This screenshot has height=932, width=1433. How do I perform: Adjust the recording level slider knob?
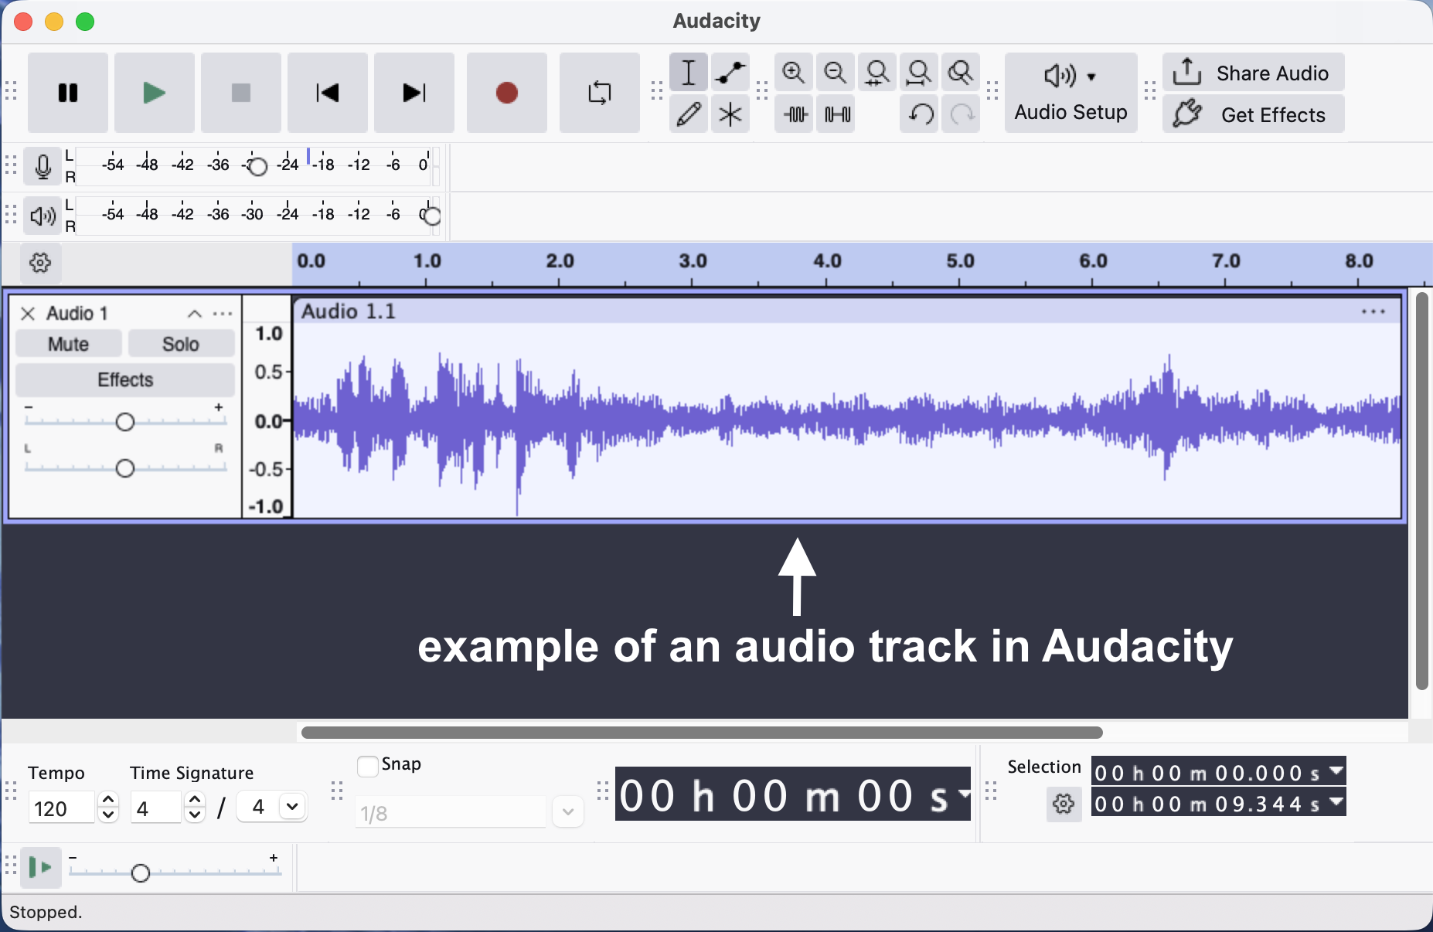[258, 167]
